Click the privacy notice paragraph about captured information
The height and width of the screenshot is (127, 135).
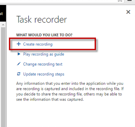70,91
